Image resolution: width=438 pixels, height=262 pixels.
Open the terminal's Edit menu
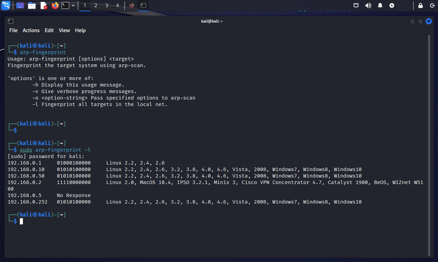(x=49, y=30)
